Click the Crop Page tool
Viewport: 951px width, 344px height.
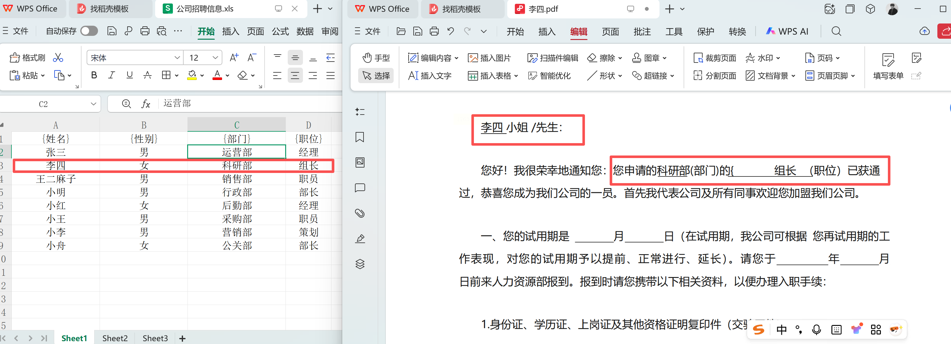click(715, 58)
